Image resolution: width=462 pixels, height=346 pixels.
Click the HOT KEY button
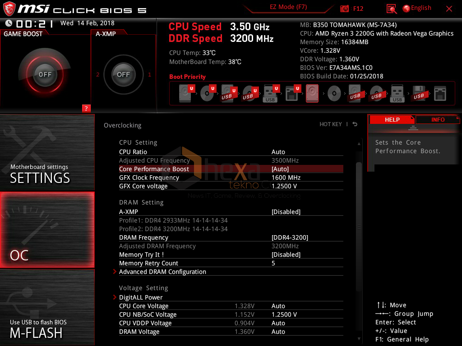point(331,124)
